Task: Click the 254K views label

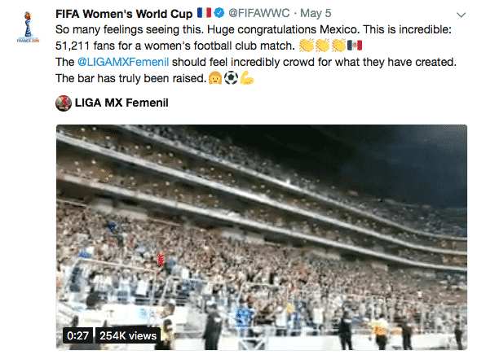Action: coord(128,335)
